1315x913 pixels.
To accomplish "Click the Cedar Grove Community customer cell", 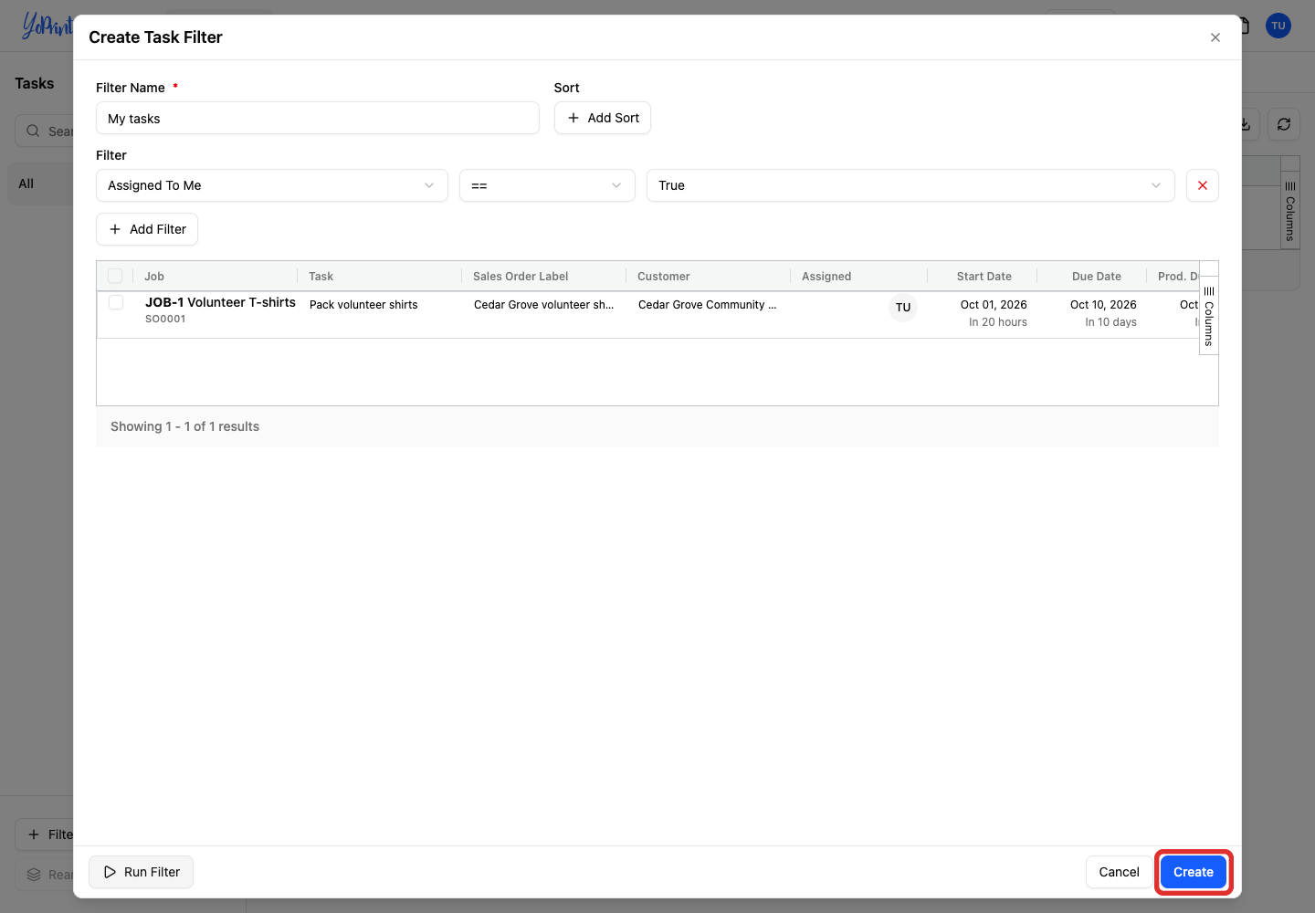I will click(x=708, y=305).
